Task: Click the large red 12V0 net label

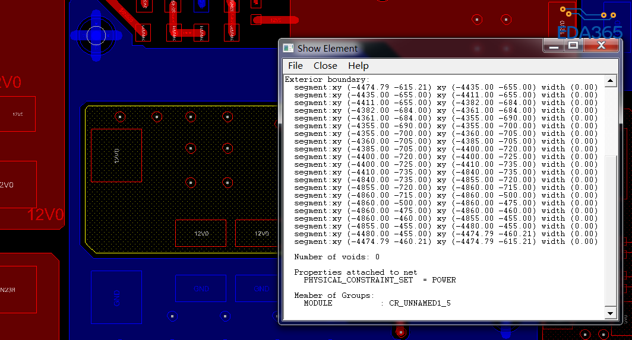Action: [46, 215]
